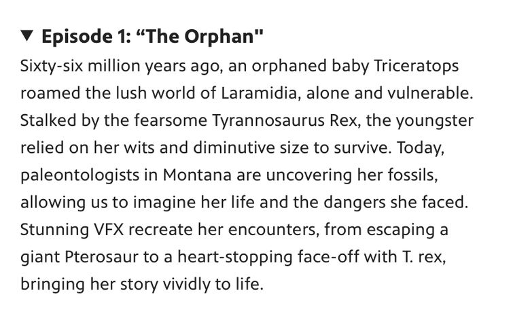Click the word "heart-stopping" in the text
This screenshot has width=513, height=312.
click(x=235, y=258)
